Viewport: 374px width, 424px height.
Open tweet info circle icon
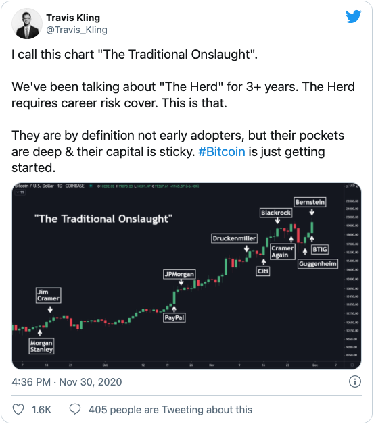coord(355,381)
